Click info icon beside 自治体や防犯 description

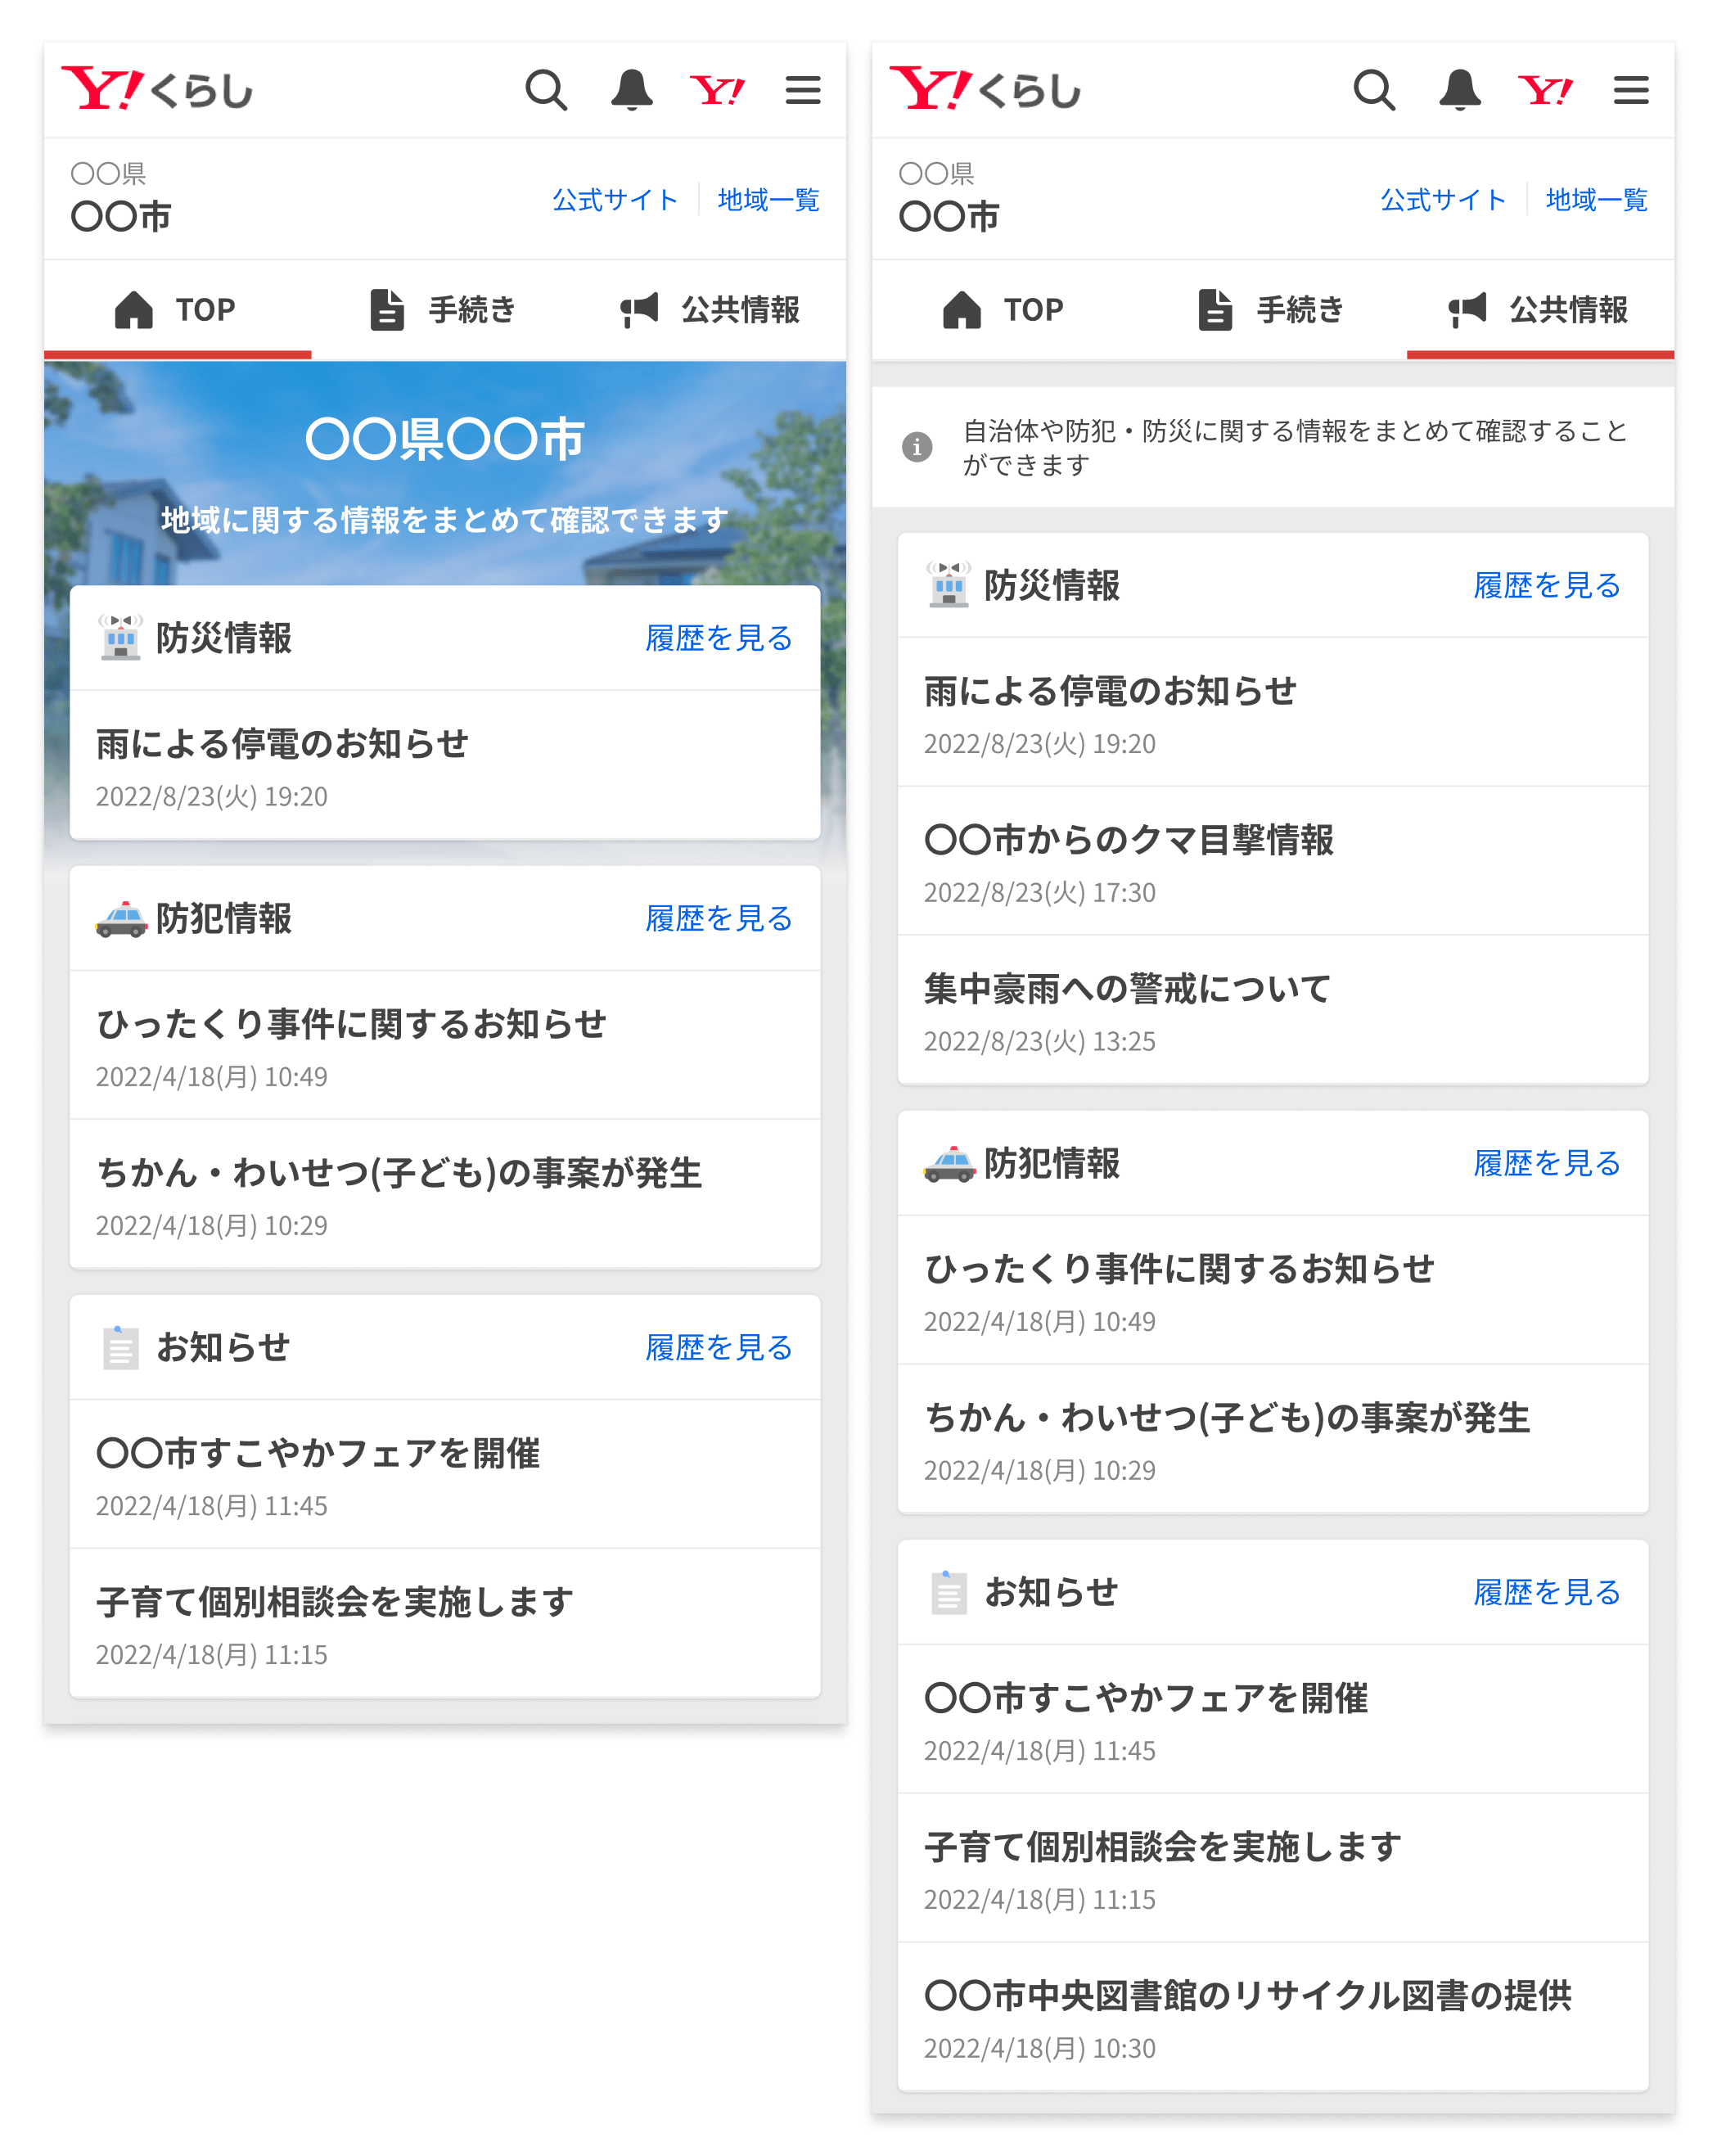(917, 447)
